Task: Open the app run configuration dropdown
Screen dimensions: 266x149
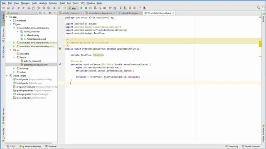Action: coord(73,8)
